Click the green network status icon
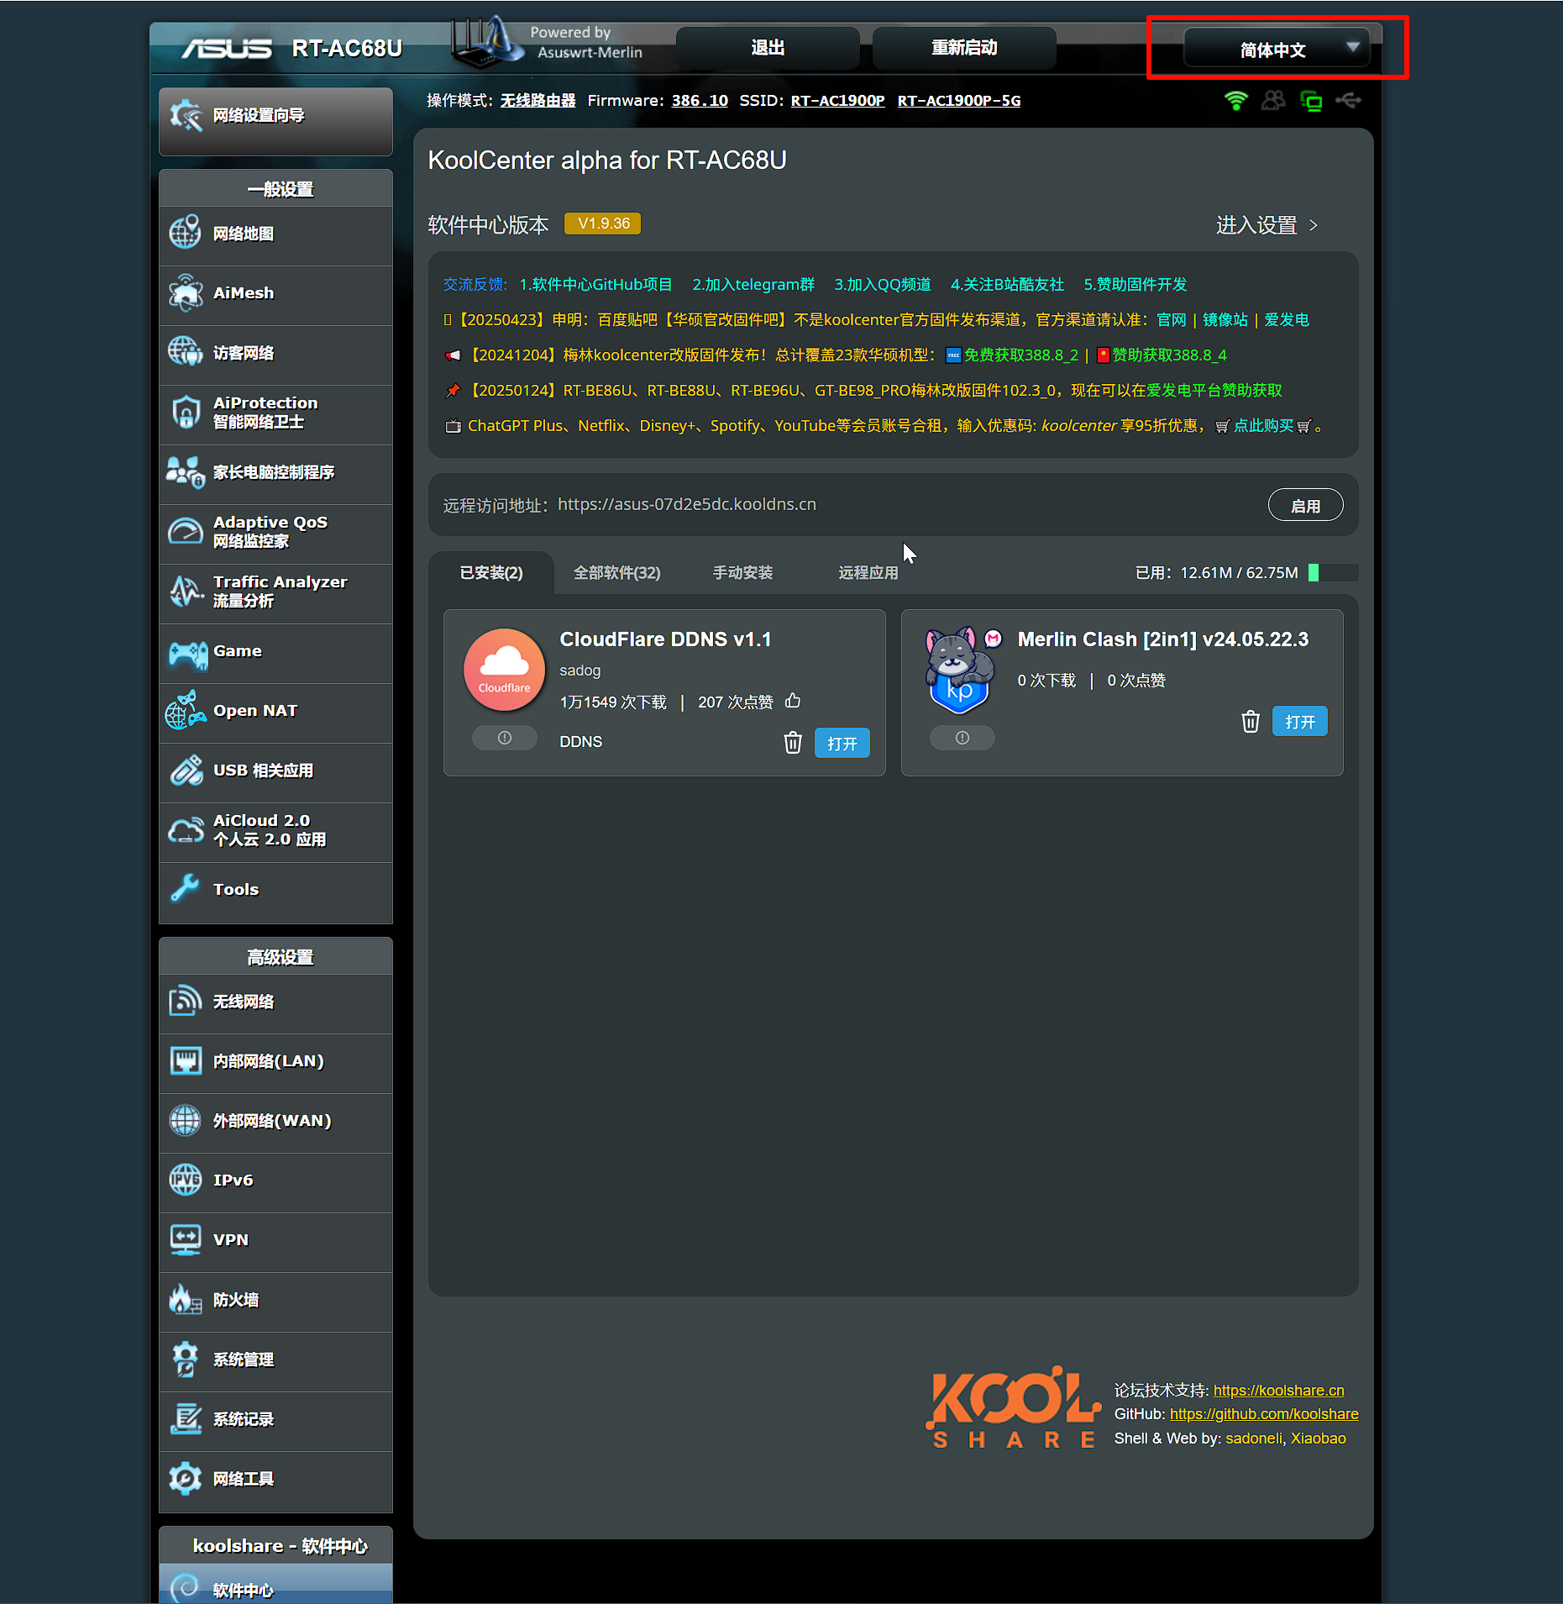The image size is (1563, 1604). click(1311, 101)
